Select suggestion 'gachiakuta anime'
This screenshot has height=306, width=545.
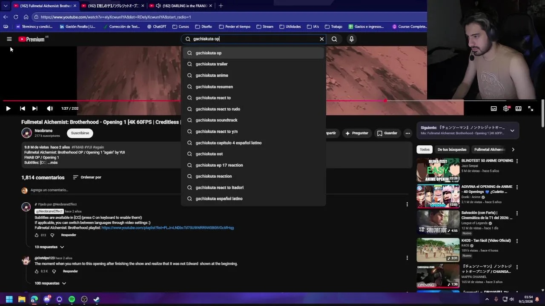pos(253,75)
